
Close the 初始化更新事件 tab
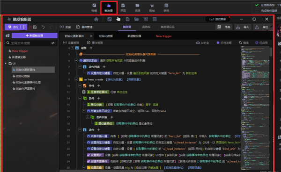(x=91, y=36)
